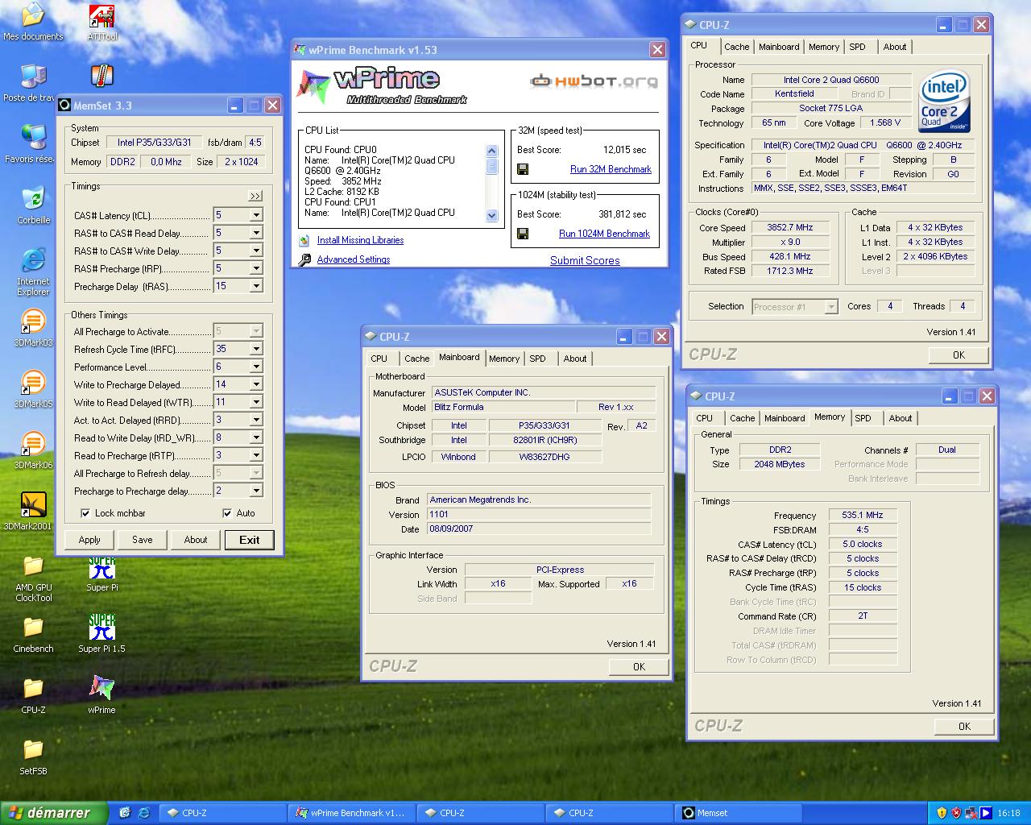Image resolution: width=1031 pixels, height=825 pixels.
Task: Switch to Cache tab in top-right CPU-Z
Action: (x=736, y=47)
